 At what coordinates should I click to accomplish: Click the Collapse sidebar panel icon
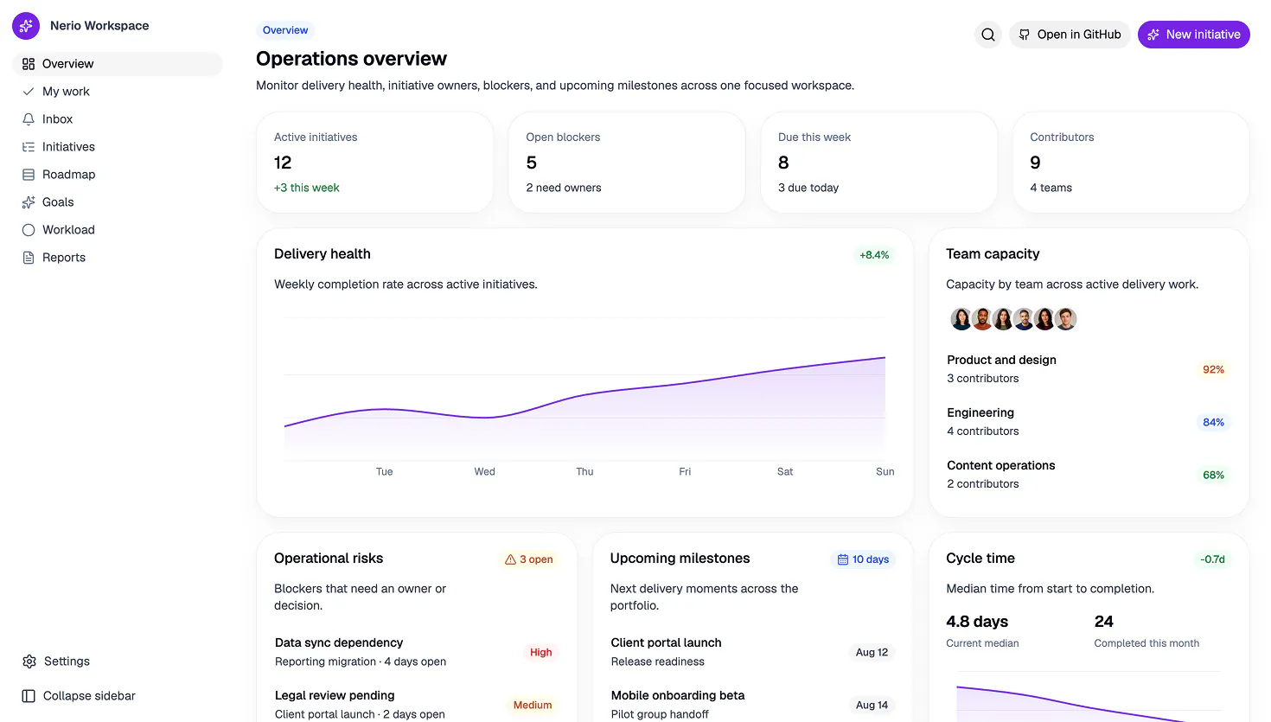[29, 696]
